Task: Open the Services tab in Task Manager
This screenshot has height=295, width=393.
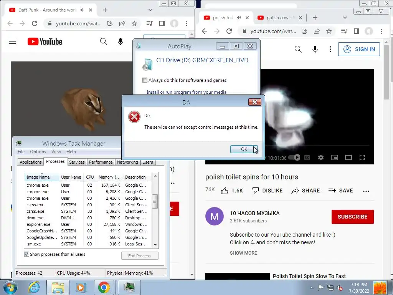Action: point(77,162)
